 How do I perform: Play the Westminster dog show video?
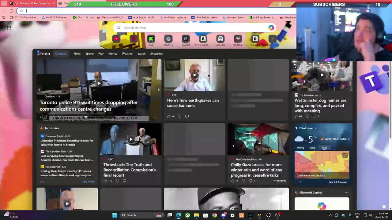click(x=322, y=75)
